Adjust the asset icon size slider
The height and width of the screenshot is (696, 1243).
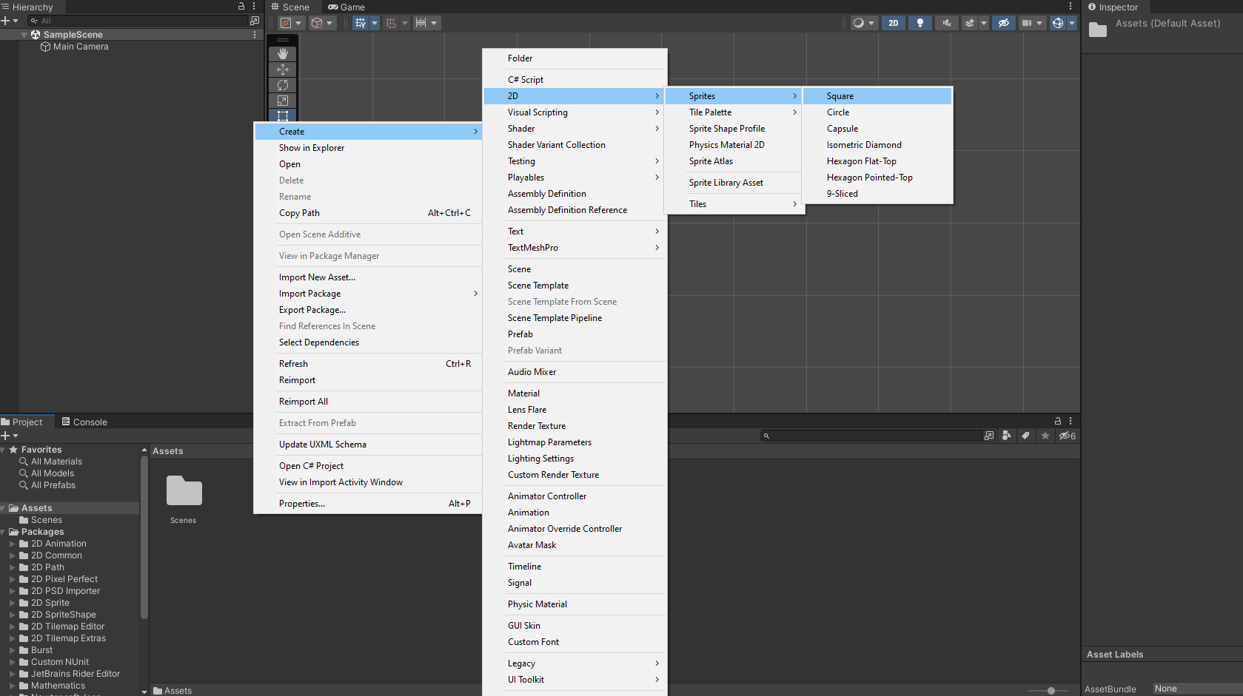coord(1051,690)
